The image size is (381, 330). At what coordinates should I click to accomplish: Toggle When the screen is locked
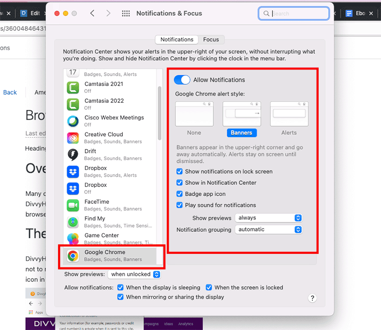[209, 288]
